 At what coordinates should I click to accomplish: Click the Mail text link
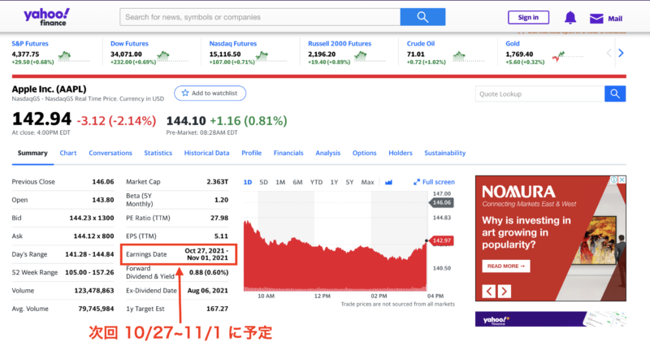pyautogui.click(x=615, y=19)
